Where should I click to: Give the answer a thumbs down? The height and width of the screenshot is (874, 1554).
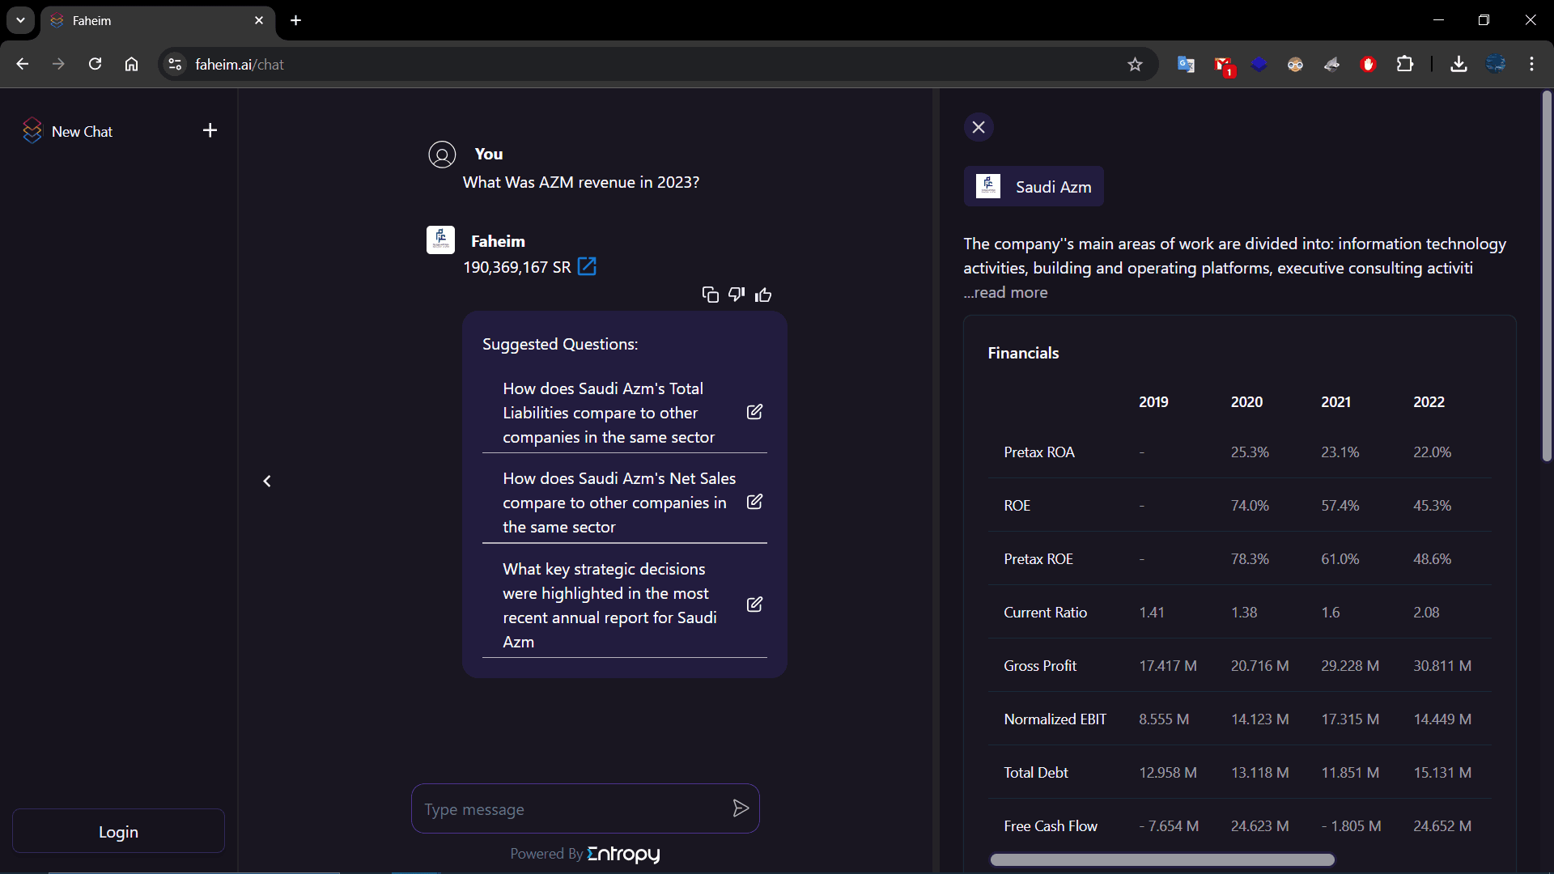(737, 295)
